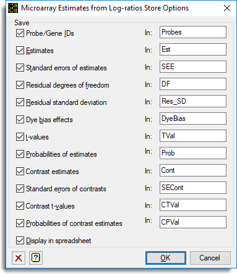Close the Store Options dialog window
Image resolution: width=237 pixels, height=274 pixels.
tap(227, 8)
